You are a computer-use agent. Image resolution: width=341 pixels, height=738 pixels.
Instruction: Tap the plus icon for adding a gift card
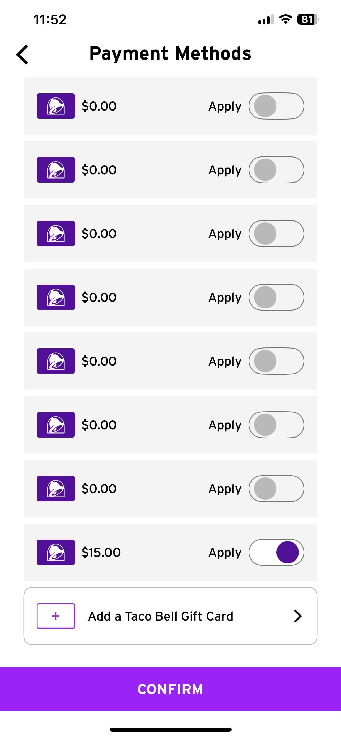coord(56,616)
